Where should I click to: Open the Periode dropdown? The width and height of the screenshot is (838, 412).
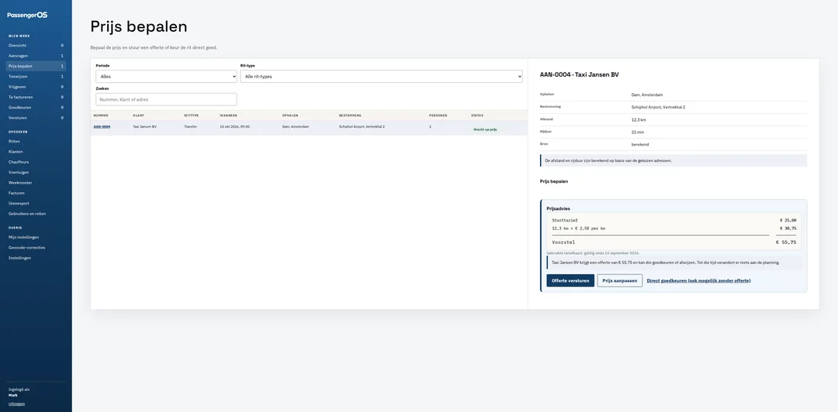coord(166,77)
